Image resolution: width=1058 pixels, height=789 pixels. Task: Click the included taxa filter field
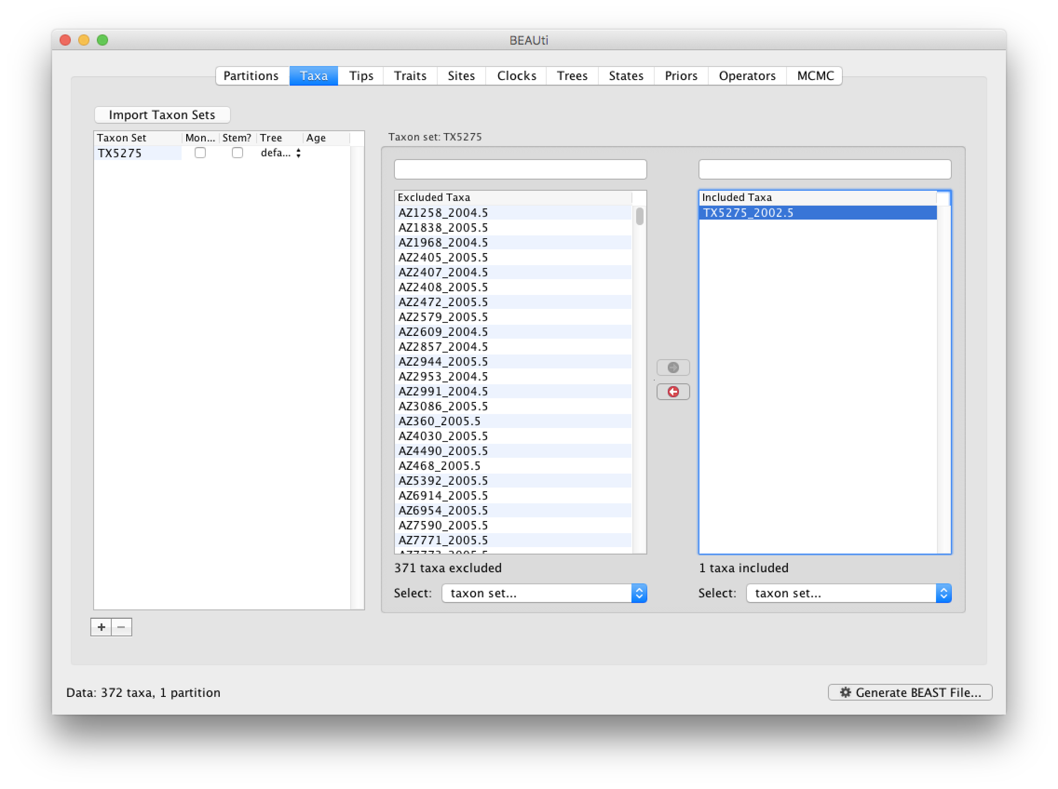pos(825,169)
